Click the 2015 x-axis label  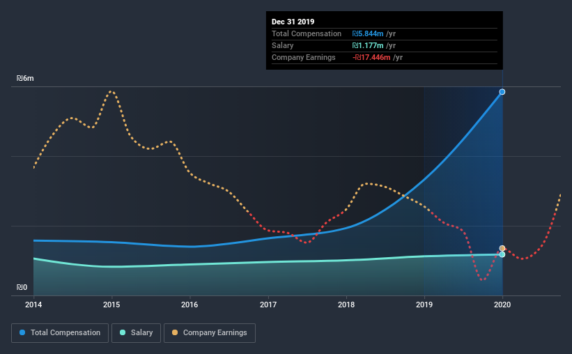click(111, 305)
